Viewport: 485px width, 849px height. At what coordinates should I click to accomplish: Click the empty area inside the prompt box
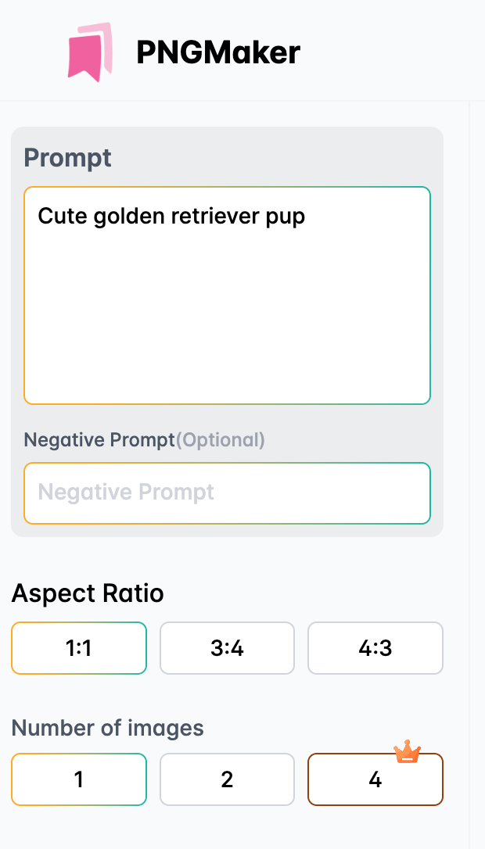point(227,328)
